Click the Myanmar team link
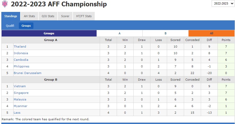This screenshot has width=235, height=124. click(20, 106)
